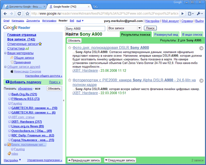This screenshot has height=165, width=206.
Task: Select the Результаты поиска tab
Action: pos(136,35)
